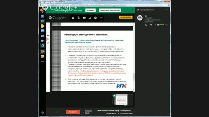Hang up with the red phone icon

point(101,18)
